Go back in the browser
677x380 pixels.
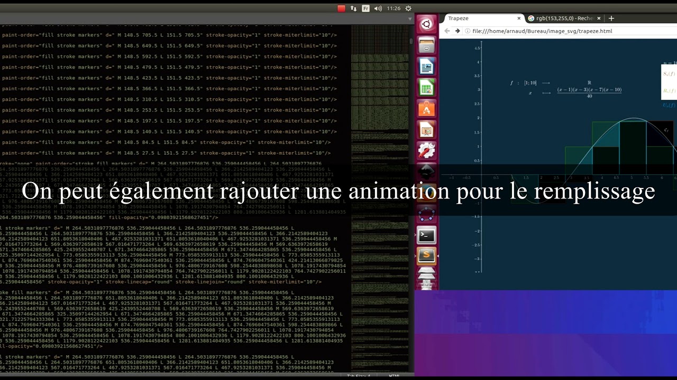[x=447, y=31]
